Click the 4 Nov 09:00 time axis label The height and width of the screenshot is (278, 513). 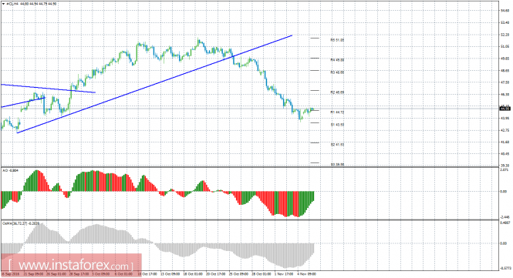pyautogui.click(x=306, y=274)
